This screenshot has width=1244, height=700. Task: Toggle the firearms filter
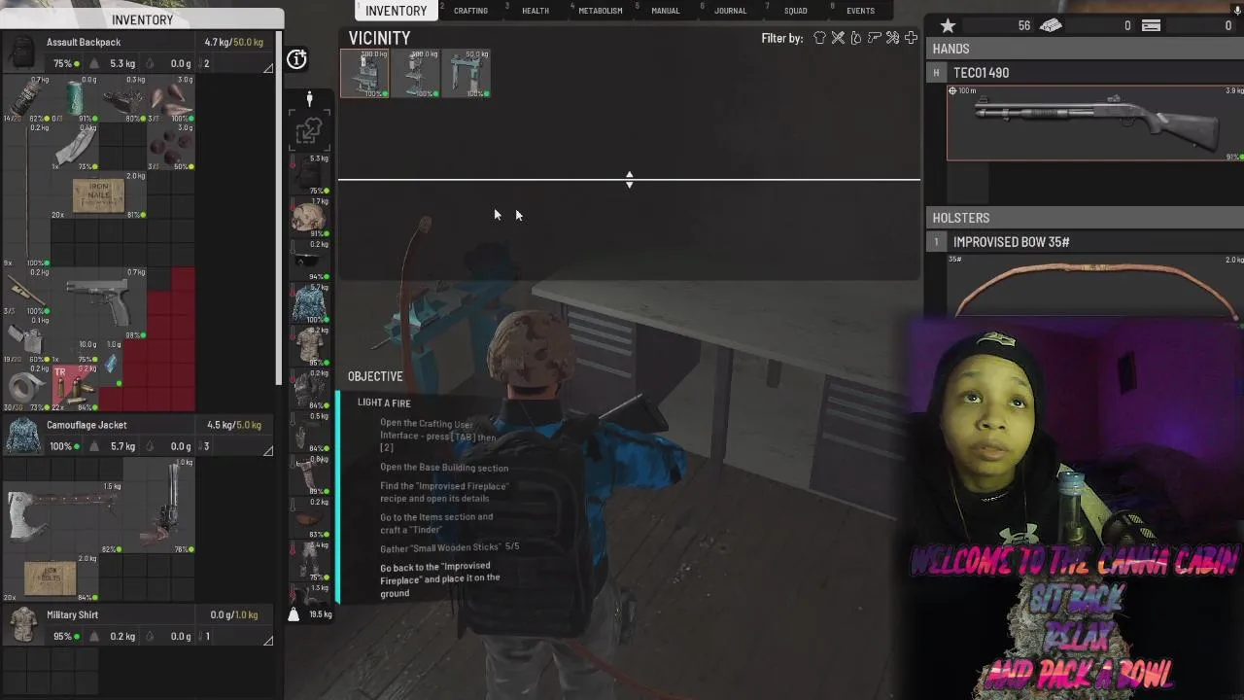point(874,38)
